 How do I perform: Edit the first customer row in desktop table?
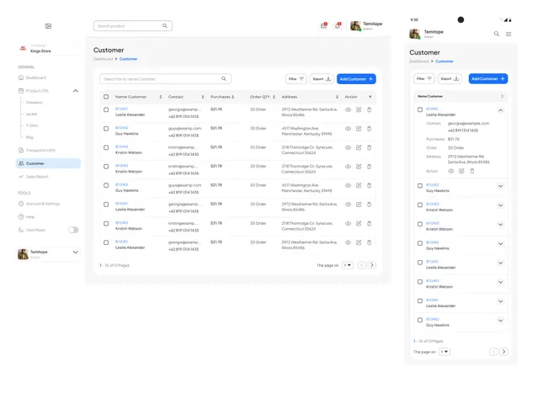tap(359, 109)
